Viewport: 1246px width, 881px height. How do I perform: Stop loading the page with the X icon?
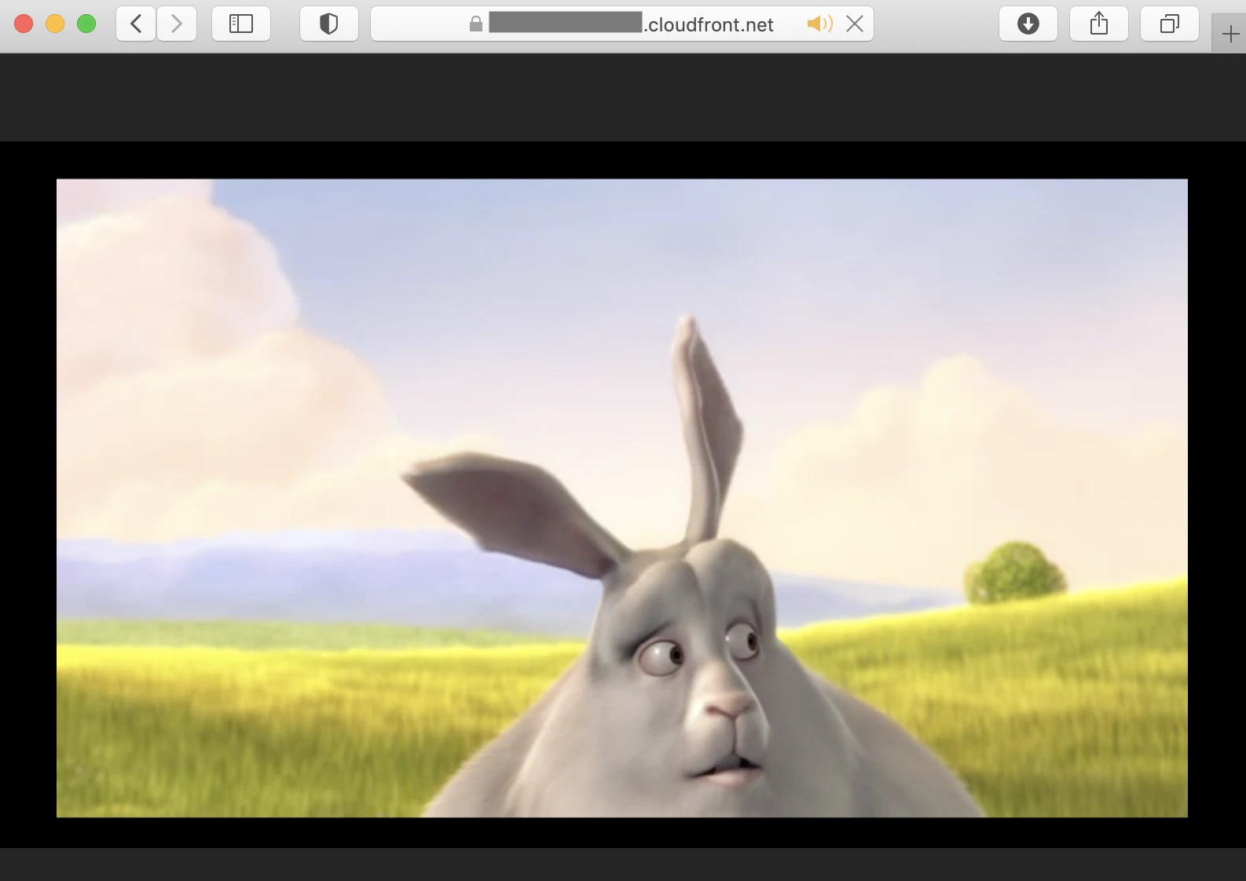click(855, 24)
